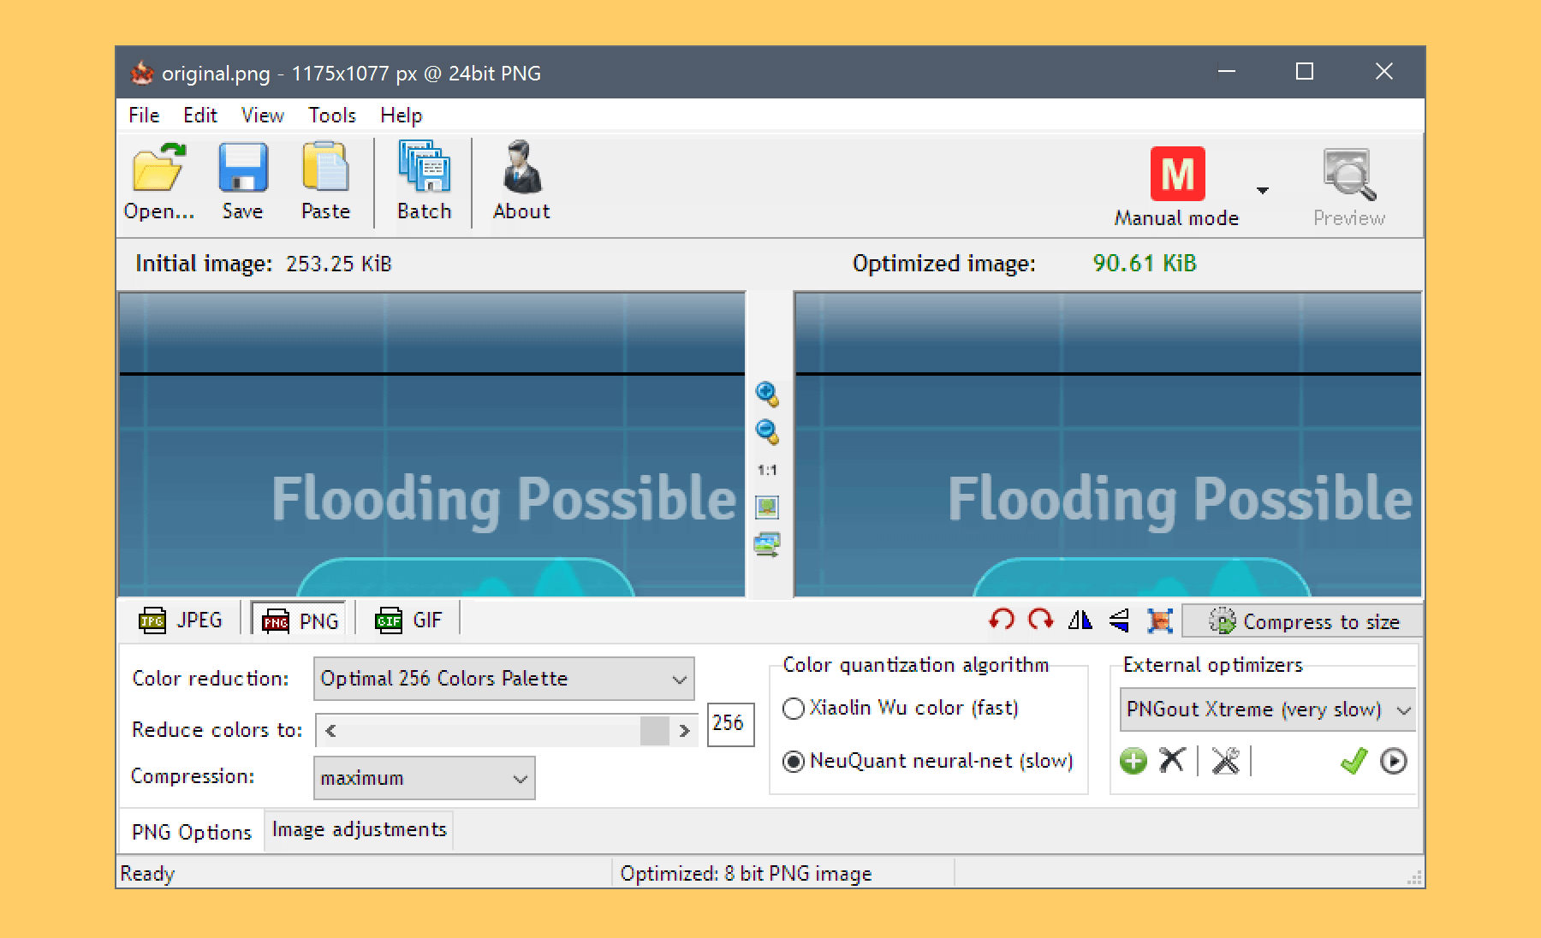Screen dimensions: 1541x938
Task: Open the Tools menu
Action: click(331, 116)
